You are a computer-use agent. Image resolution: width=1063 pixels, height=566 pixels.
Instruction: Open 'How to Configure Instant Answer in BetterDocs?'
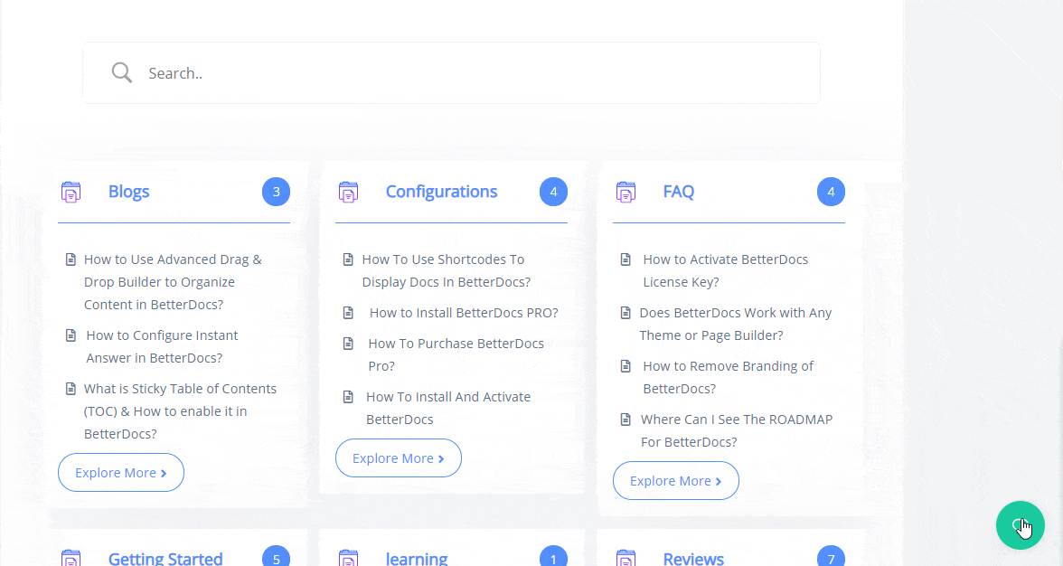tap(160, 346)
